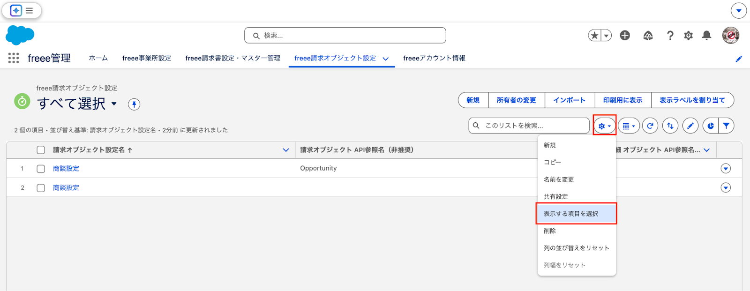This screenshot has width=750, height=291.
Task: Open the freee請求書設定・マスター管理 tab
Action: (x=233, y=58)
